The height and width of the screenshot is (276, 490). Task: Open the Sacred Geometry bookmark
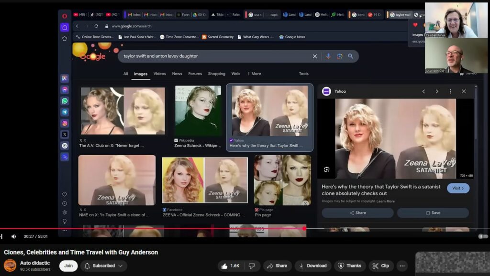218,37
